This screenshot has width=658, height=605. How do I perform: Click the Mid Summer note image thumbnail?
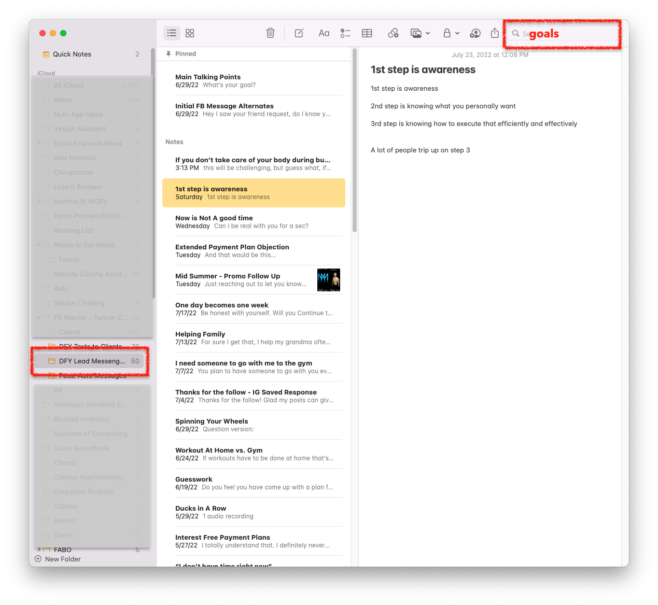pos(329,280)
